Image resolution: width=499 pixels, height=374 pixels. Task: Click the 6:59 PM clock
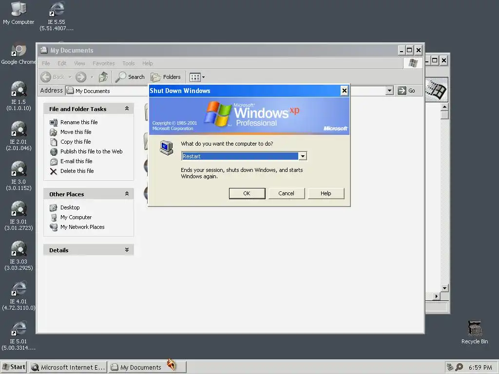pos(480,368)
